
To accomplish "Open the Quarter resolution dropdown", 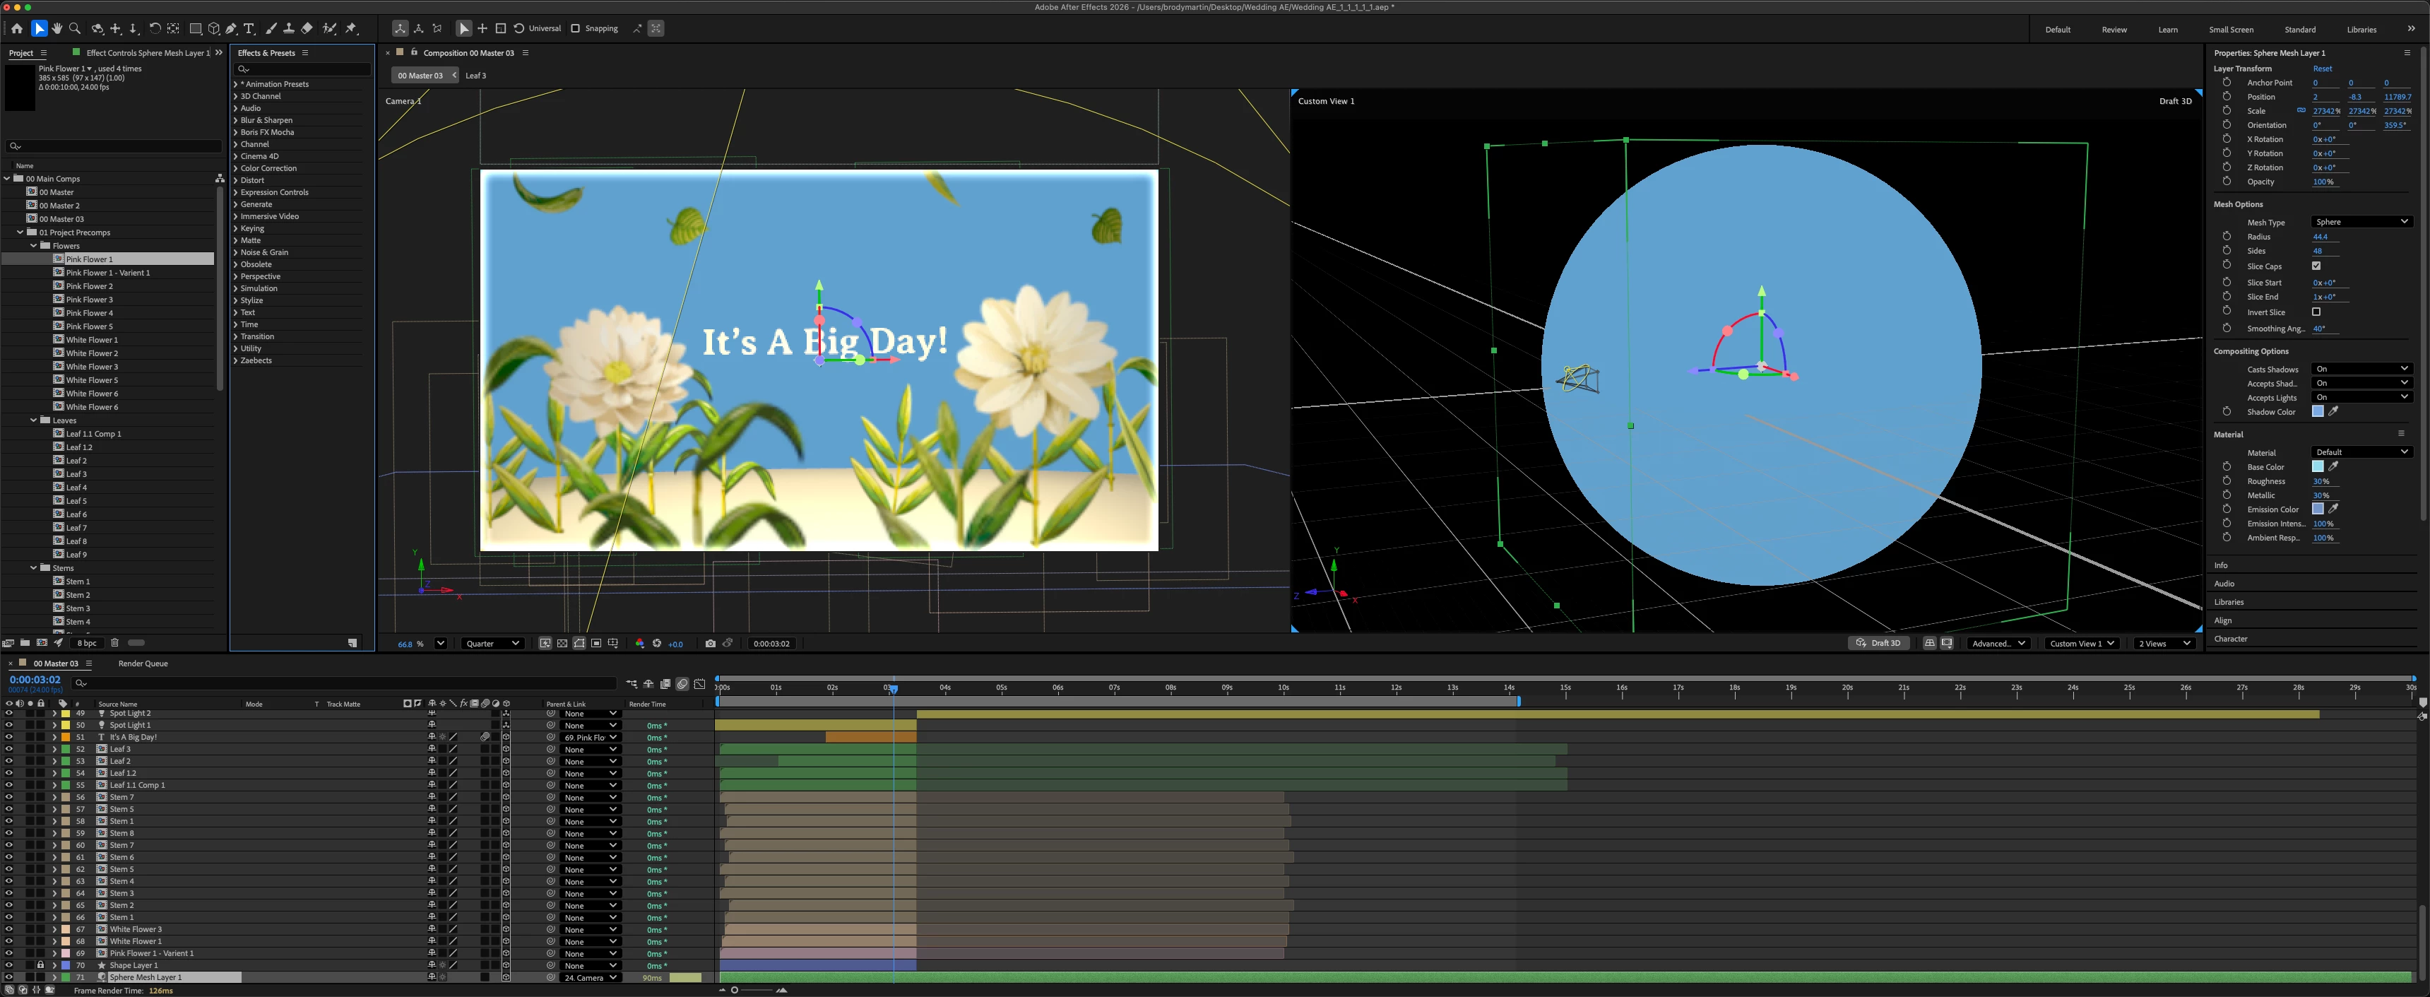I will (492, 643).
